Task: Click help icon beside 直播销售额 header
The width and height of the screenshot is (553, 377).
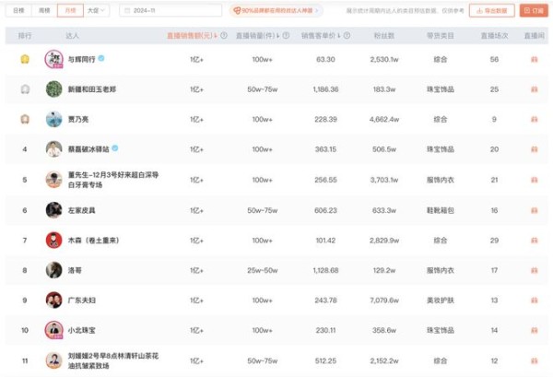Action: click(x=224, y=36)
